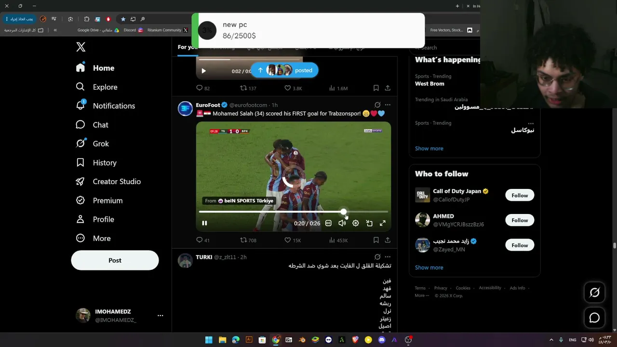This screenshot has height=347, width=617.
Task: Show more accounts to follow
Action: pos(429,267)
